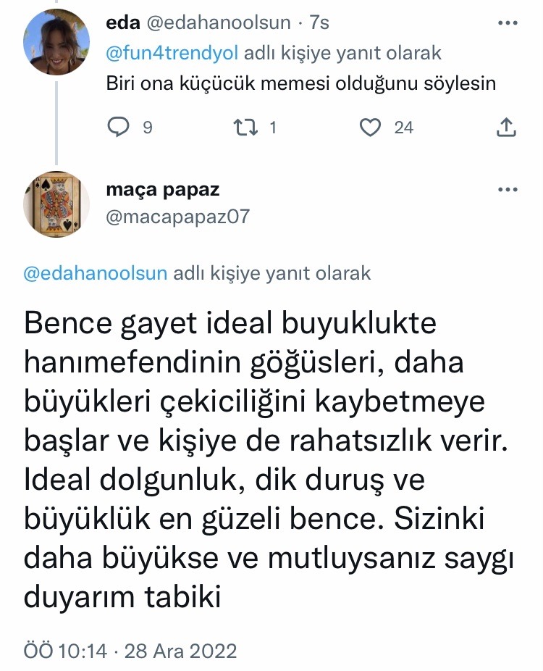Tap the share icon on eda's tweet
The width and height of the screenshot is (543, 671).
point(508,128)
